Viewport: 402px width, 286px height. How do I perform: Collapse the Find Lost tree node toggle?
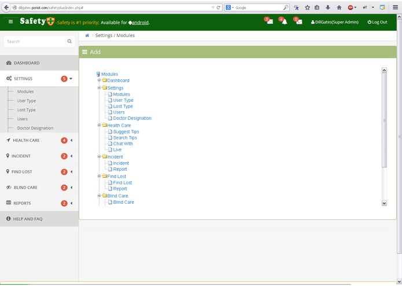(x=99, y=175)
